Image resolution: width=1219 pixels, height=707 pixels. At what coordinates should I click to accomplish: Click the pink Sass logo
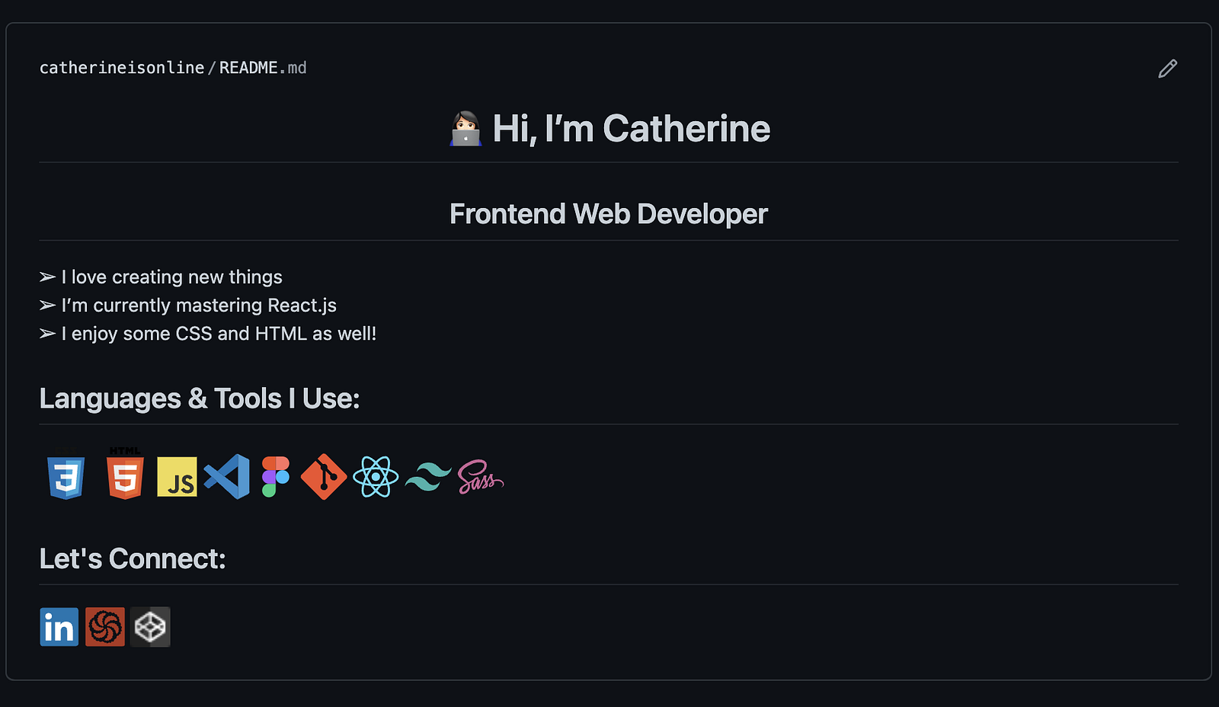(x=480, y=478)
